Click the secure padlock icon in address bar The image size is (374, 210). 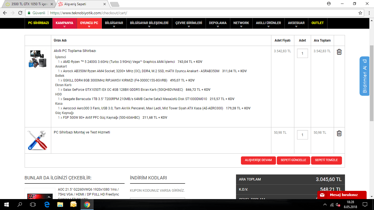click(x=29, y=13)
